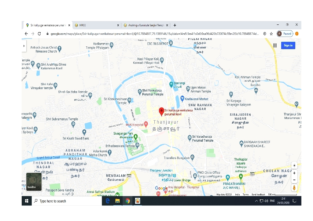Bookmark this page with star icon
The width and height of the screenshot is (313, 221).
point(271,34)
